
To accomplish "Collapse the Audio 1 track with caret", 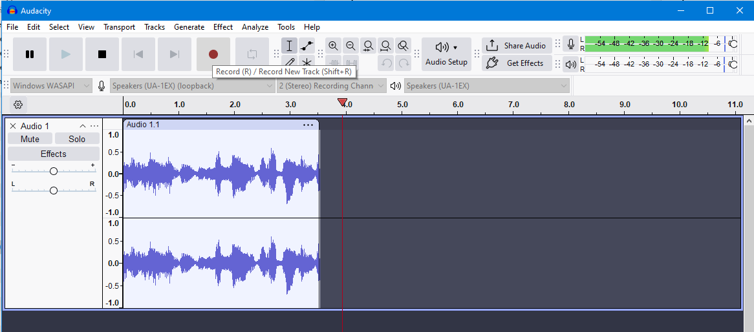I will [x=83, y=126].
